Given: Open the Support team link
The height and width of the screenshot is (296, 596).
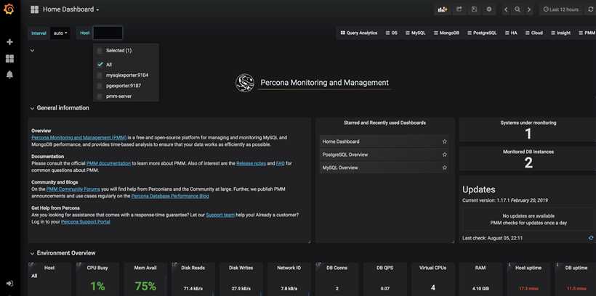Looking at the screenshot, I should pos(220,215).
